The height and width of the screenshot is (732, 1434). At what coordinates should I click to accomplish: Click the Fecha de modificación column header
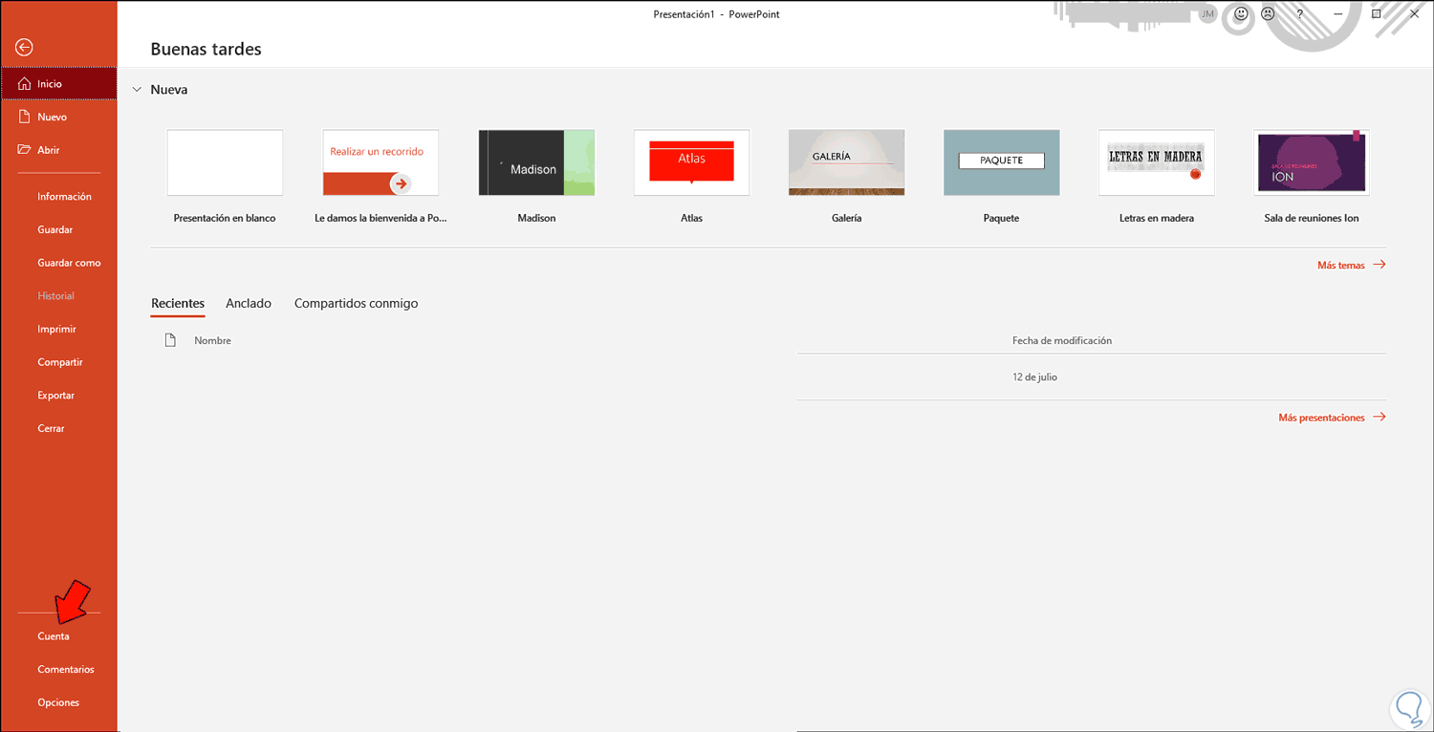pyautogui.click(x=1062, y=340)
